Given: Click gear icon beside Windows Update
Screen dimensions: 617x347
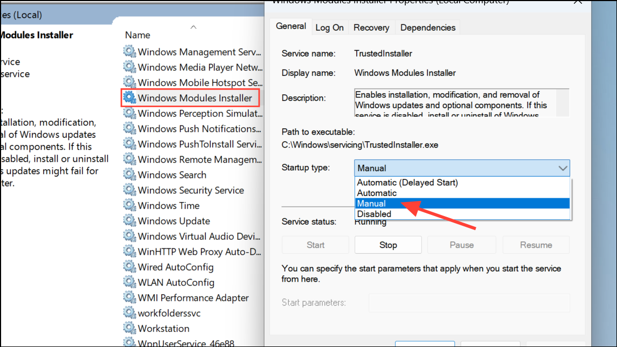Looking at the screenshot, I should pyautogui.click(x=129, y=220).
